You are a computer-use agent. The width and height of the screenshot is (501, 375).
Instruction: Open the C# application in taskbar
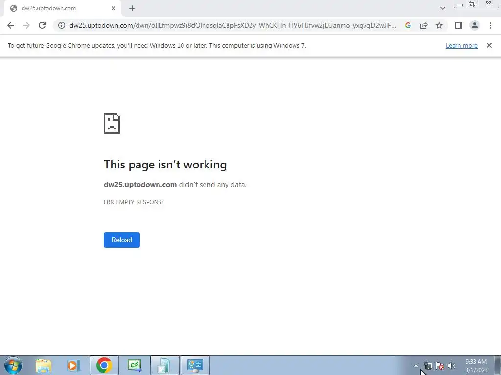[x=134, y=365]
